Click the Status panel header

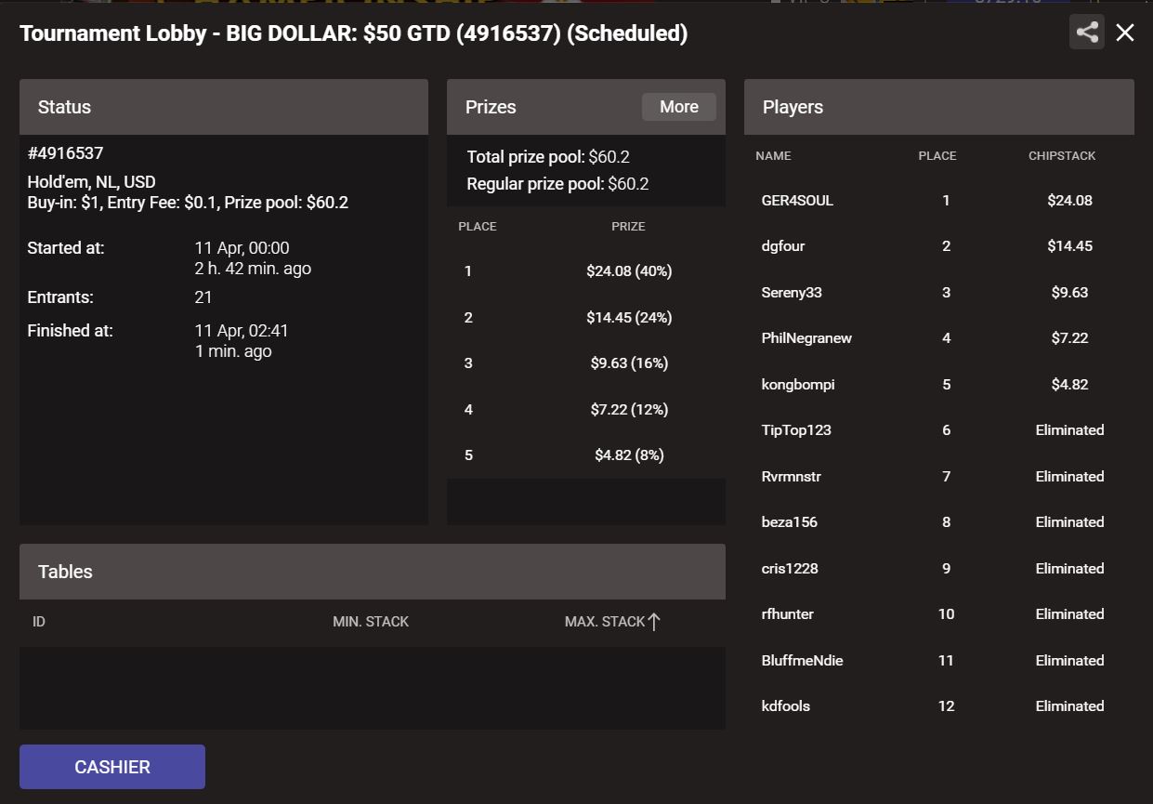224,107
